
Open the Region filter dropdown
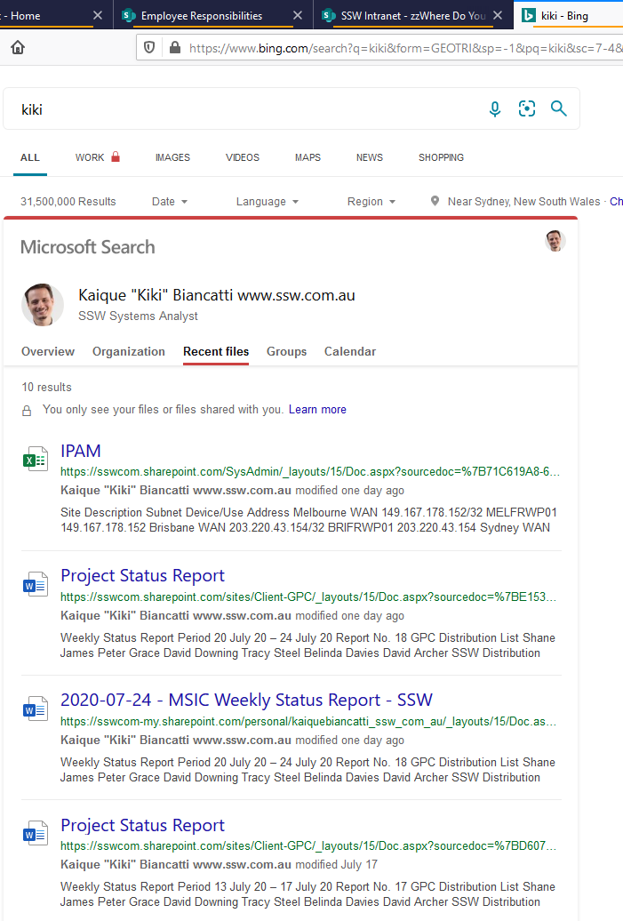(x=371, y=202)
